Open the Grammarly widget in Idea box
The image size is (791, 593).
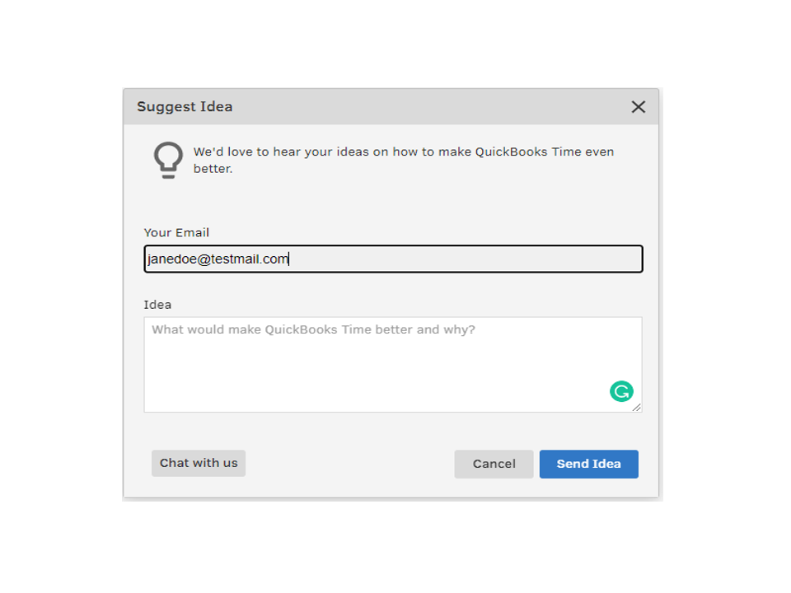[x=621, y=392]
